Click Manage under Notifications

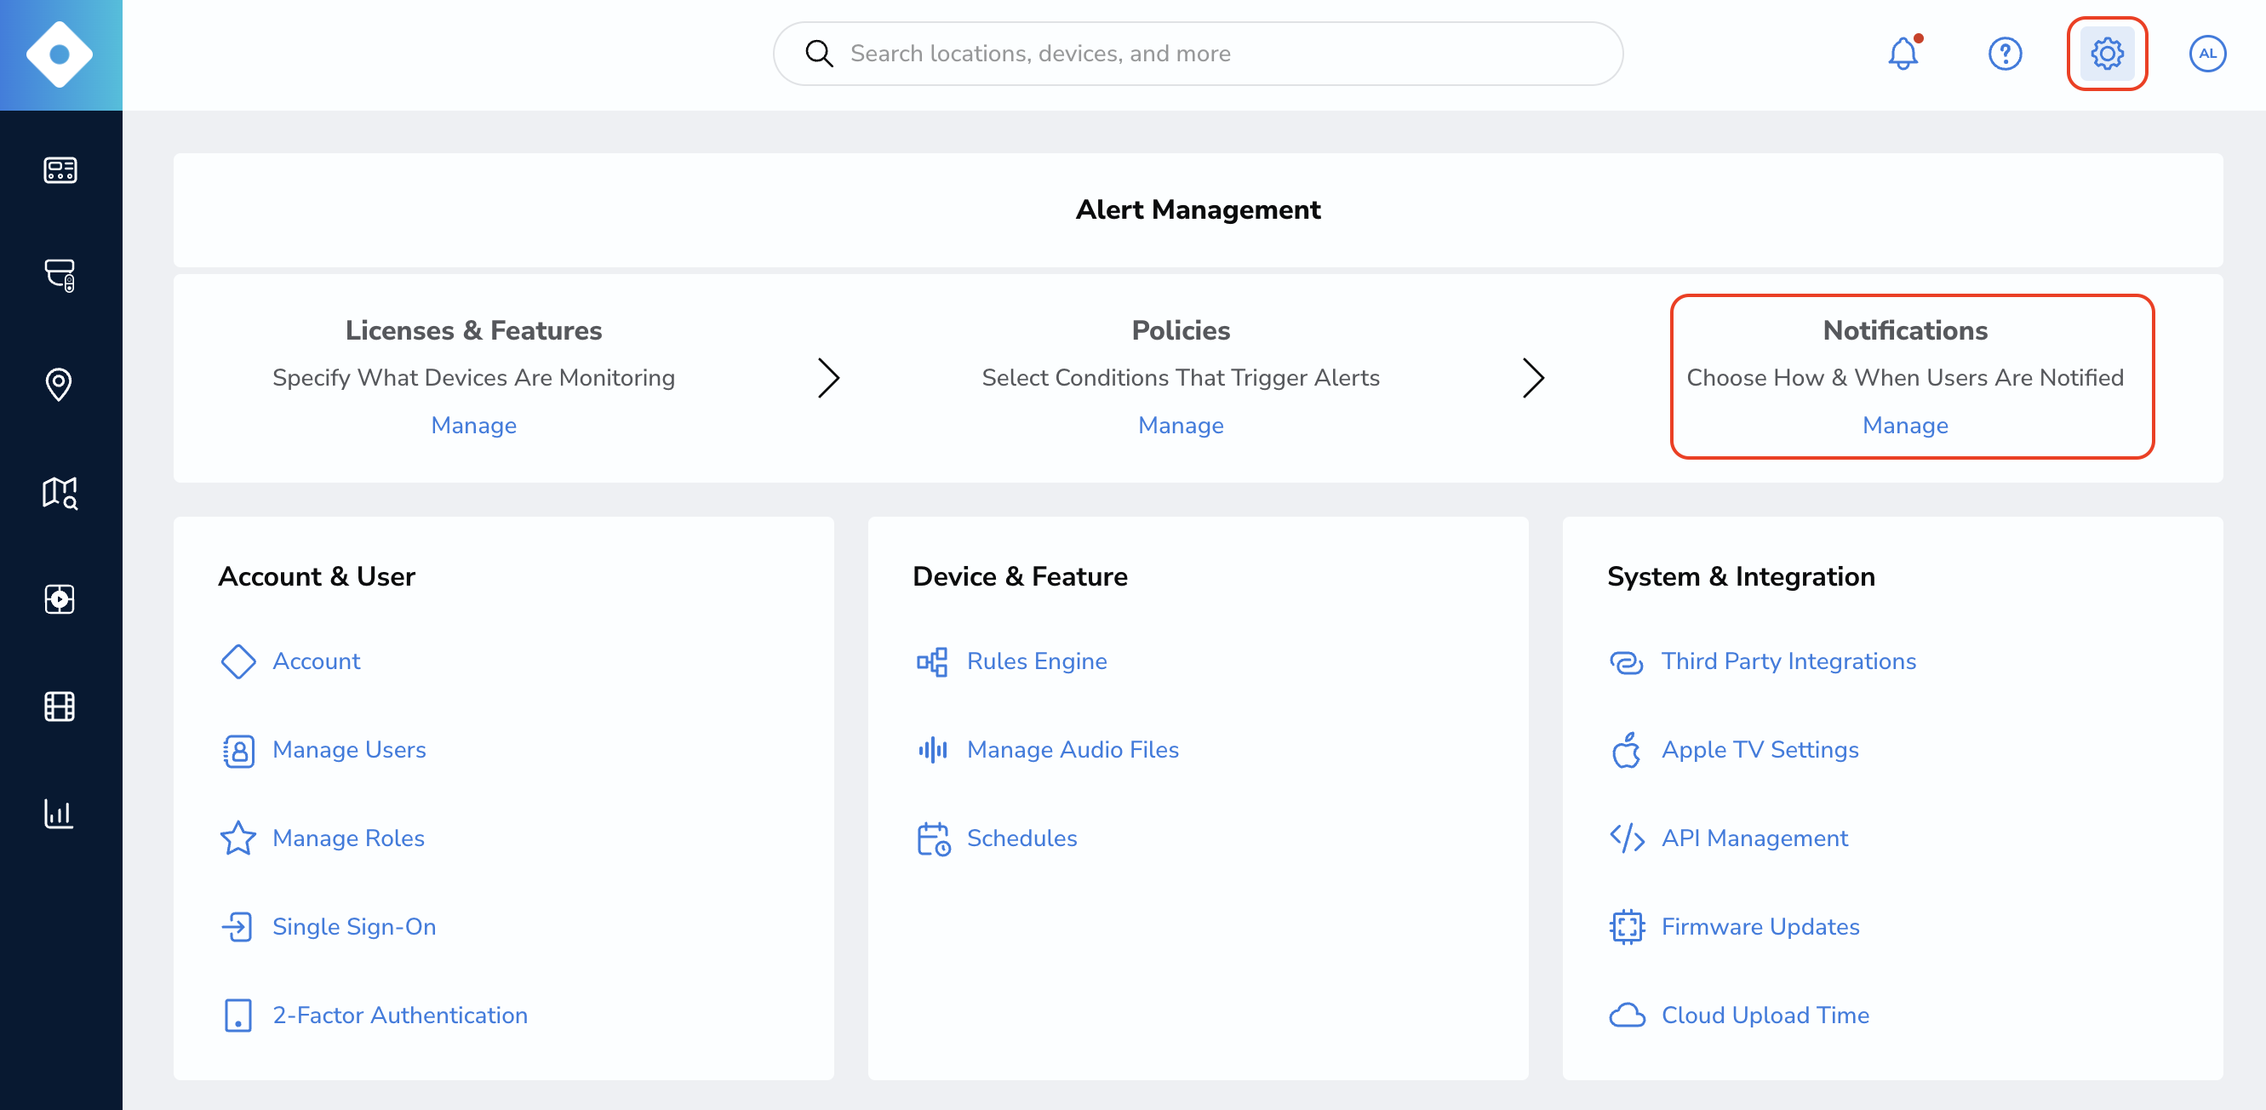1905,426
